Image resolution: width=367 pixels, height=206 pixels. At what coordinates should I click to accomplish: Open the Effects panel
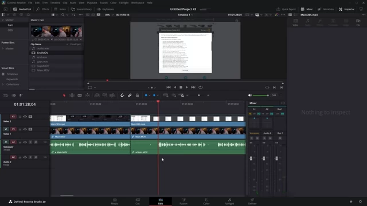42,9
